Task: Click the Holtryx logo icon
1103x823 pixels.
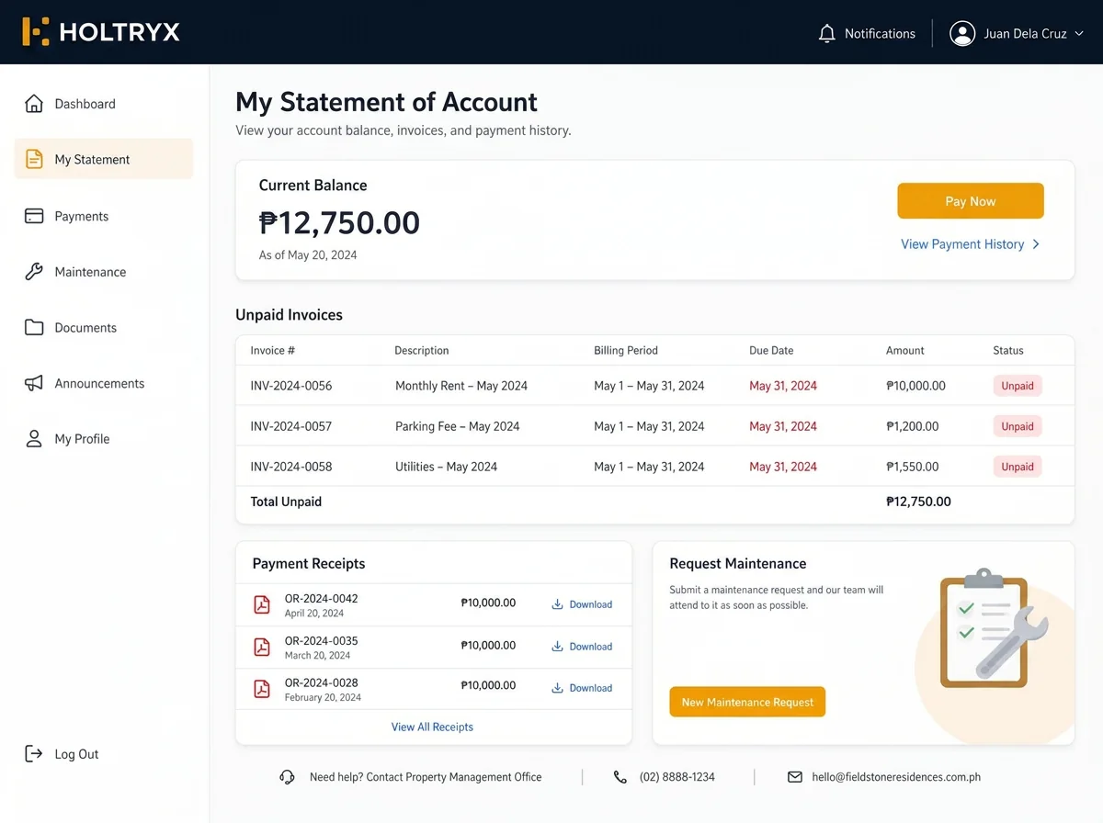Action: click(36, 32)
